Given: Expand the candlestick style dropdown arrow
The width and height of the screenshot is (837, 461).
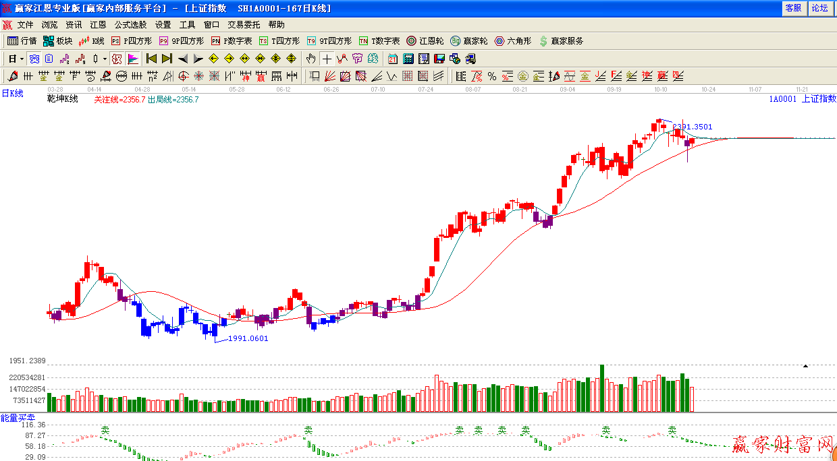Looking at the screenshot, I should [x=105, y=59].
